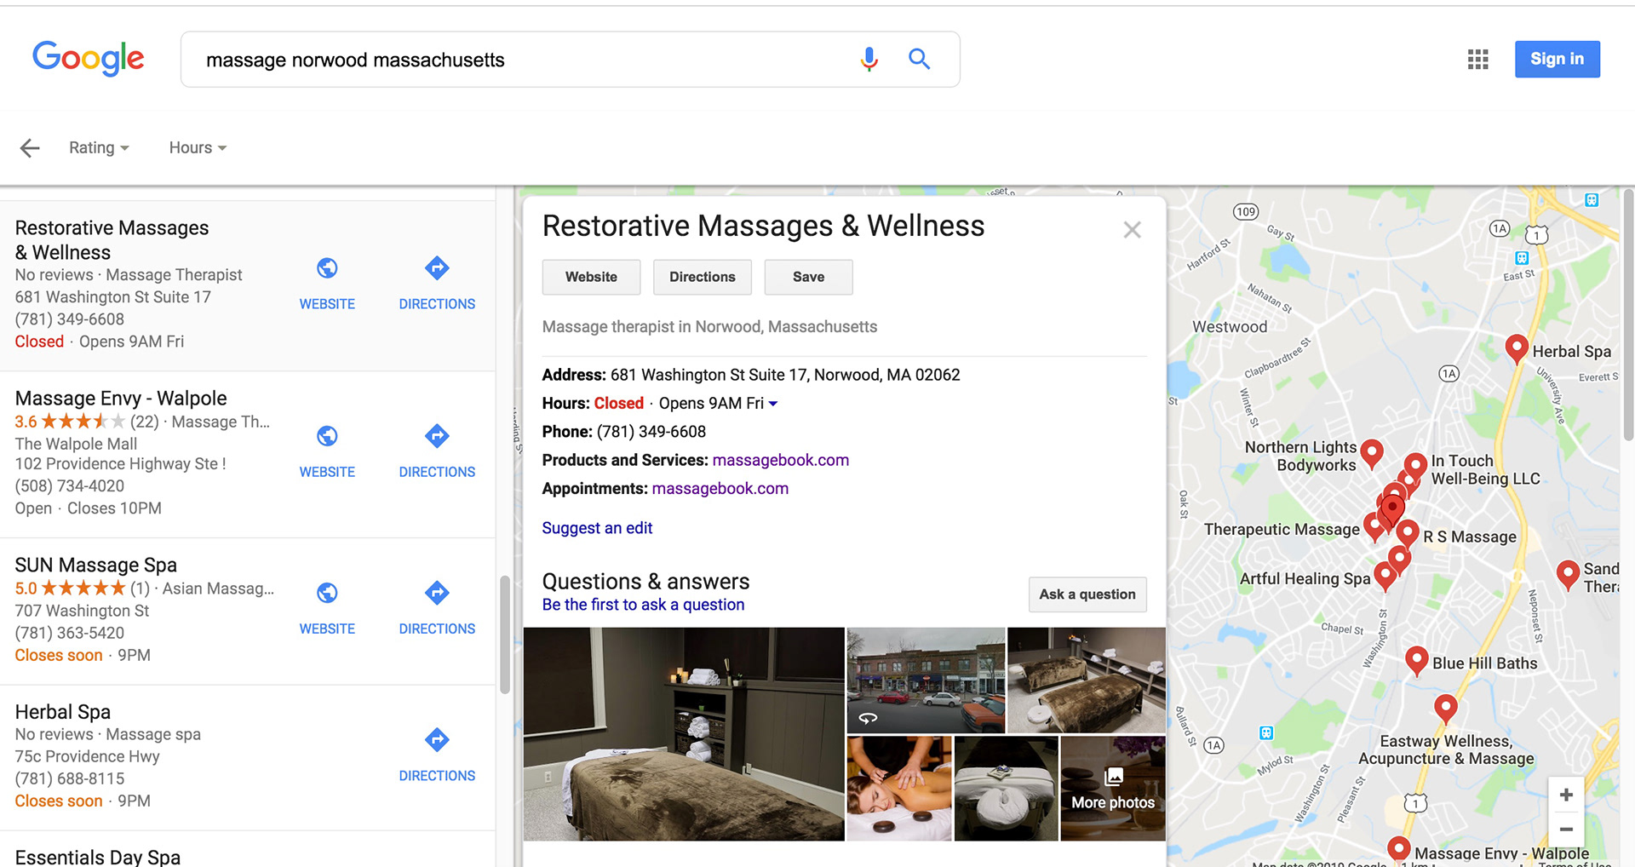Click More photos thumbnail
The height and width of the screenshot is (867, 1635).
pyautogui.click(x=1113, y=789)
